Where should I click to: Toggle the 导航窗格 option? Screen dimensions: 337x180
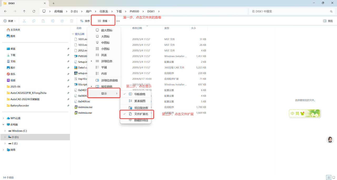140,94
